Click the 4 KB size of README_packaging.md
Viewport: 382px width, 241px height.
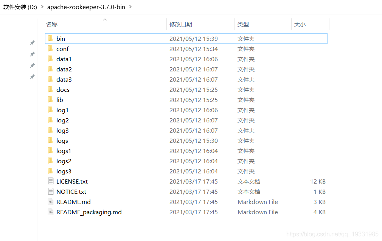320,212
